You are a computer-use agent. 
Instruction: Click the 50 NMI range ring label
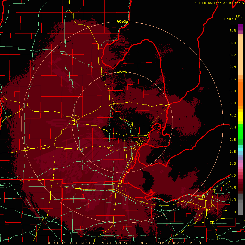tap(122, 72)
